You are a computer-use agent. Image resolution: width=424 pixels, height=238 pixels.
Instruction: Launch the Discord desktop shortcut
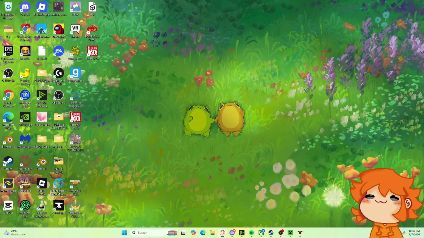coord(25,9)
